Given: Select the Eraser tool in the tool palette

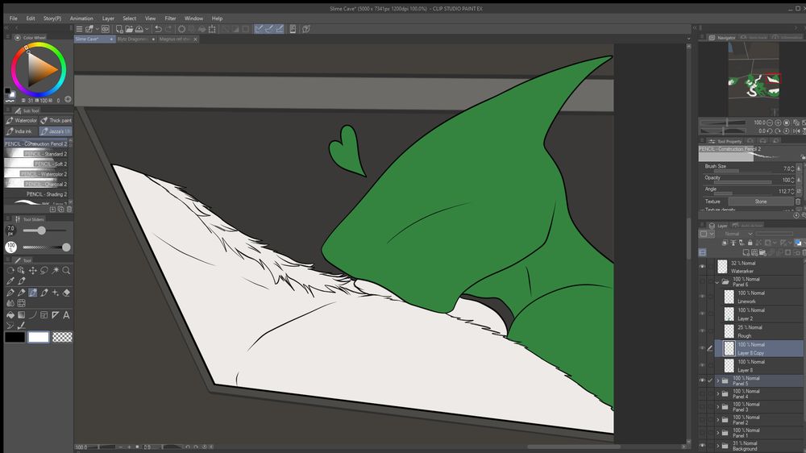Looking at the screenshot, I should (x=66, y=293).
